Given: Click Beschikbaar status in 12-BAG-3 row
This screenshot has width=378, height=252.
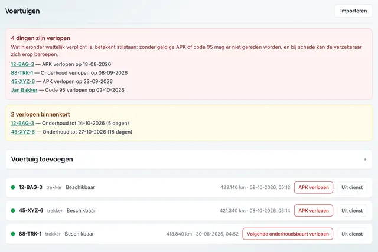Looking at the screenshot, I should coord(80,187).
